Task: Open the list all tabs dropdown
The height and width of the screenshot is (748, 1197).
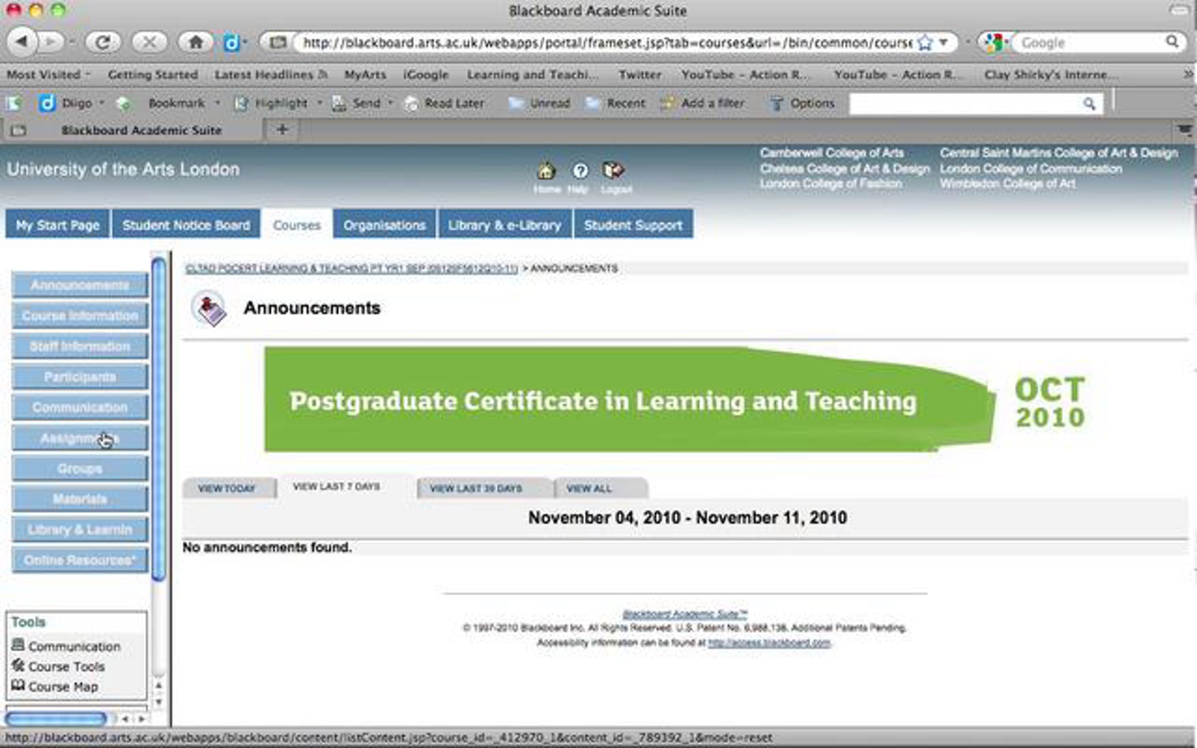Action: [1185, 130]
